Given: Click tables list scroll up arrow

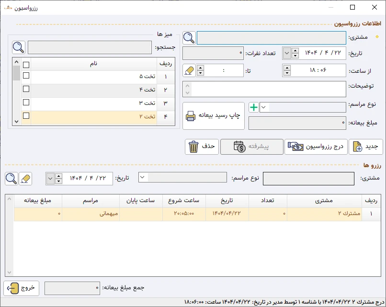Looking at the screenshot, I should (16, 62).
